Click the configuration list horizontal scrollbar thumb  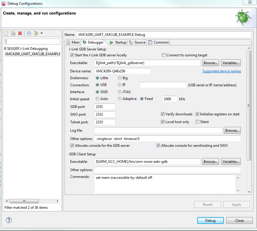coord(24,201)
